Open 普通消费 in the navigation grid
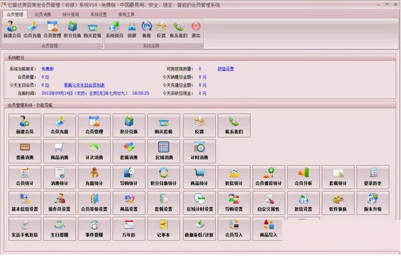401x258 pixels. pos(25,151)
